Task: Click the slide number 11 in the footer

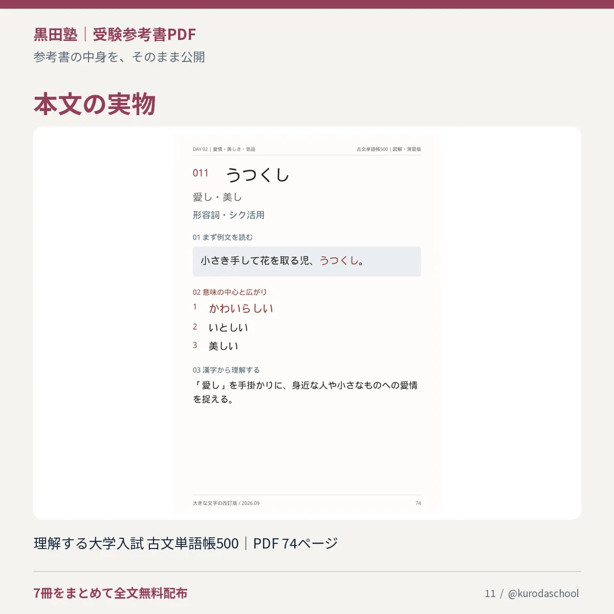Action: coord(490,594)
